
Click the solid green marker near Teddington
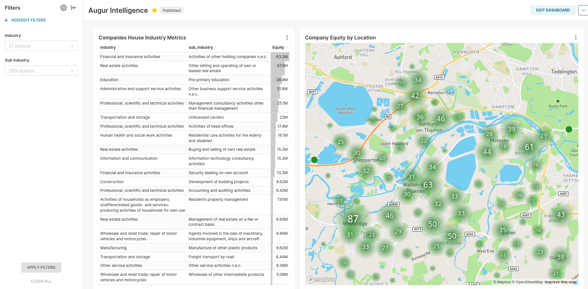569,129
